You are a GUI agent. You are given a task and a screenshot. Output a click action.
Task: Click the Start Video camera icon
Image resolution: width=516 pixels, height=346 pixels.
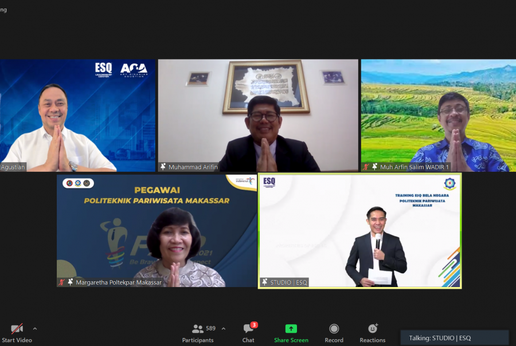(x=17, y=329)
